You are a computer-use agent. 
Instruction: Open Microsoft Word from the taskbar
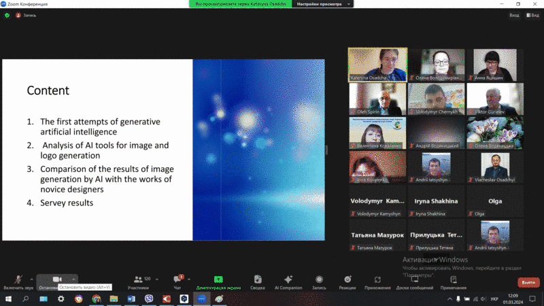point(131,299)
